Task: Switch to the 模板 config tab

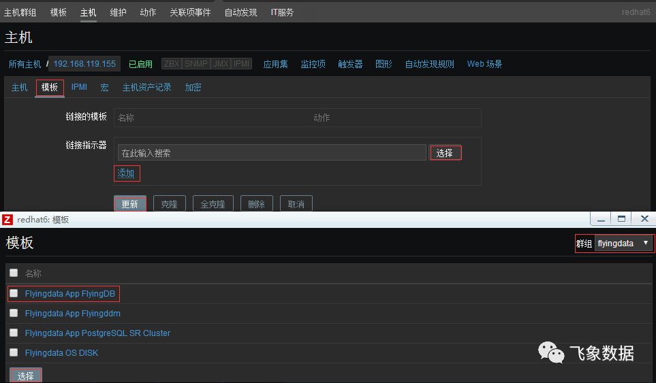Action: (x=50, y=87)
